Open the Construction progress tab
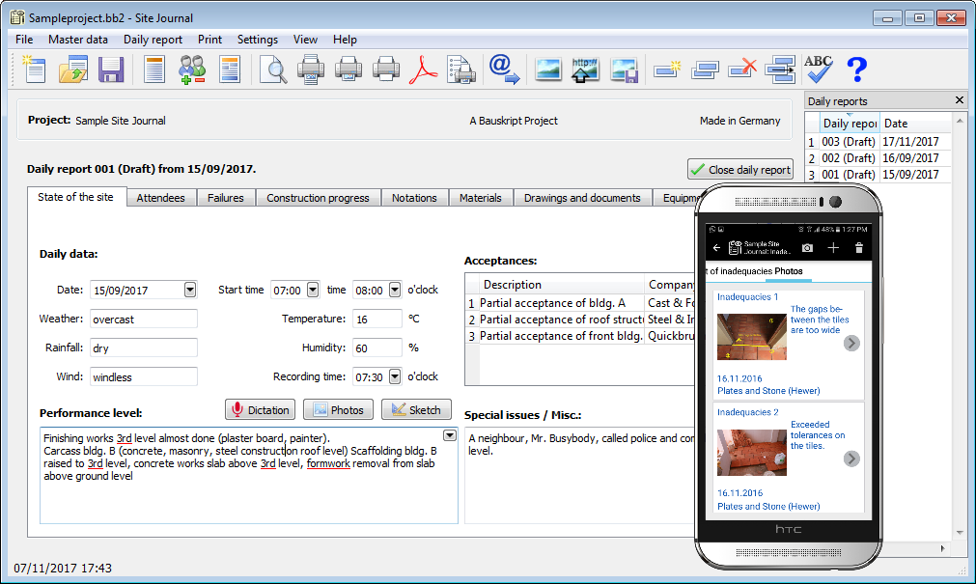 coord(318,197)
